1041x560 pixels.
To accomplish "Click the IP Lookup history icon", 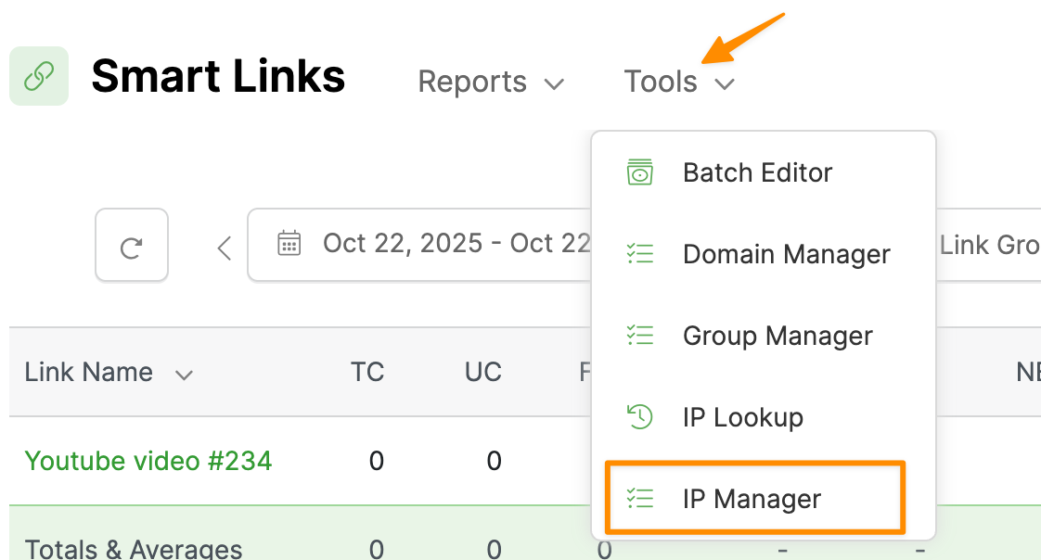I will [x=640, y=417].
